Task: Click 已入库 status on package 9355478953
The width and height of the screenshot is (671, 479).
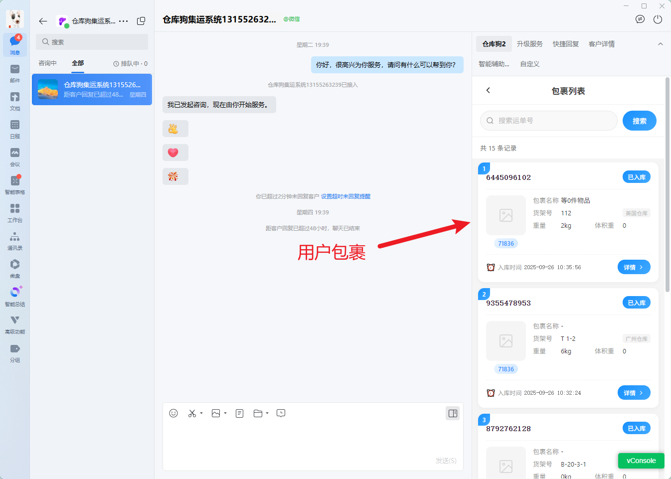Action: click(637, 303)
